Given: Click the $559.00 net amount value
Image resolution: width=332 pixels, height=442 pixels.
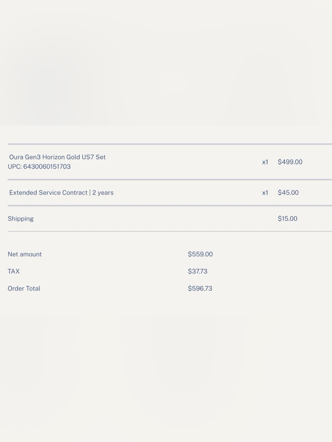Looking at the screenshot, I should (x=200, y=254).
